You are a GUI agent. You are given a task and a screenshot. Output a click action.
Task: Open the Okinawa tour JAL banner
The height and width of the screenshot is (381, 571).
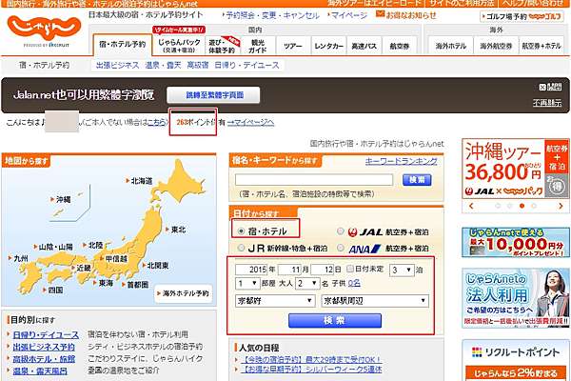pyautogui.click(x=515, y=169)
